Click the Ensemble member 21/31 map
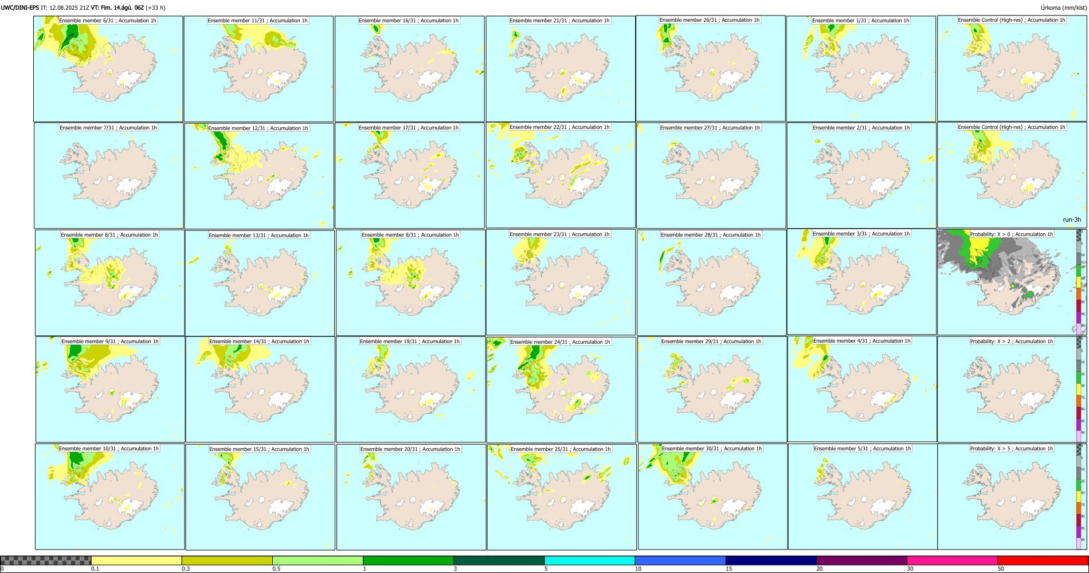Screen dimensions: 1089x573 coord(560,69)
